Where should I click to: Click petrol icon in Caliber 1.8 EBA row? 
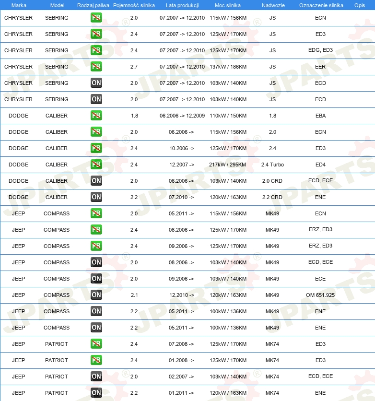click(x=96, y=115)
